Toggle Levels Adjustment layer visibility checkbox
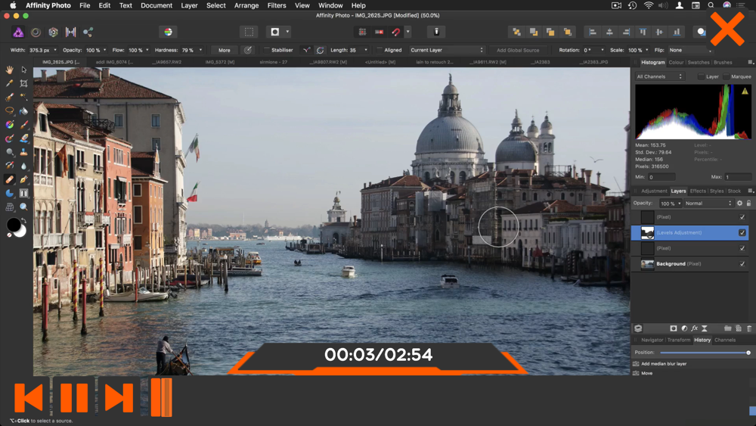 coord(742,232)
